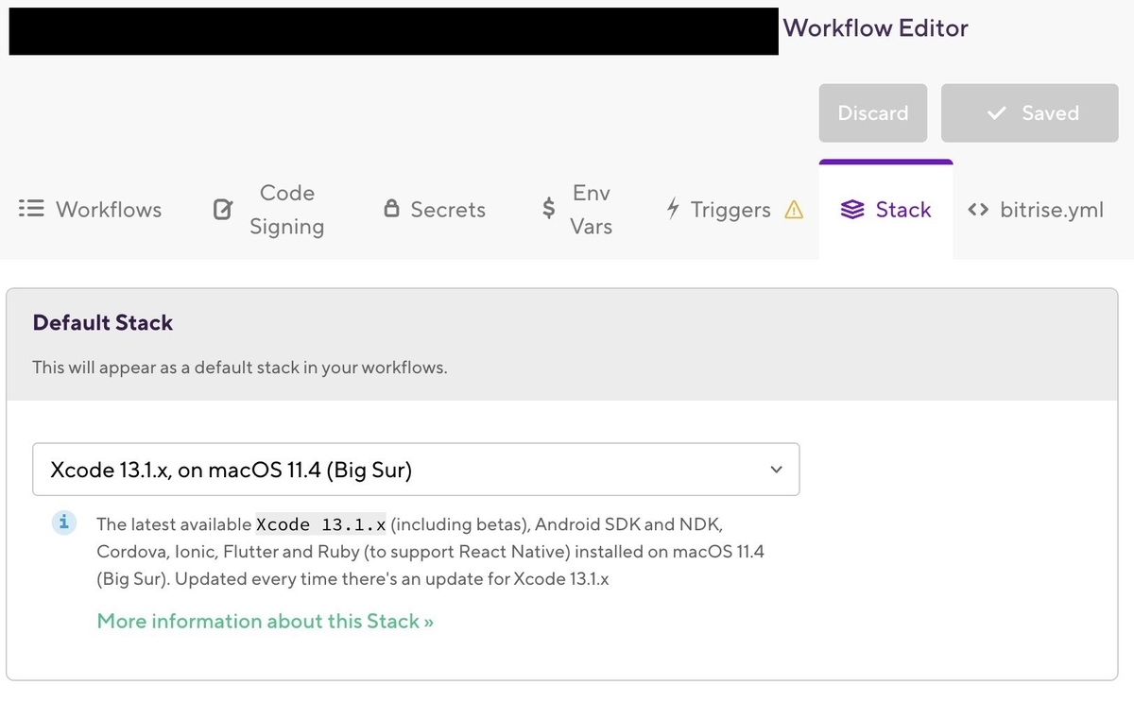Select the Stack tab
Screen dimensions: 1134x702
click(885, 210)
